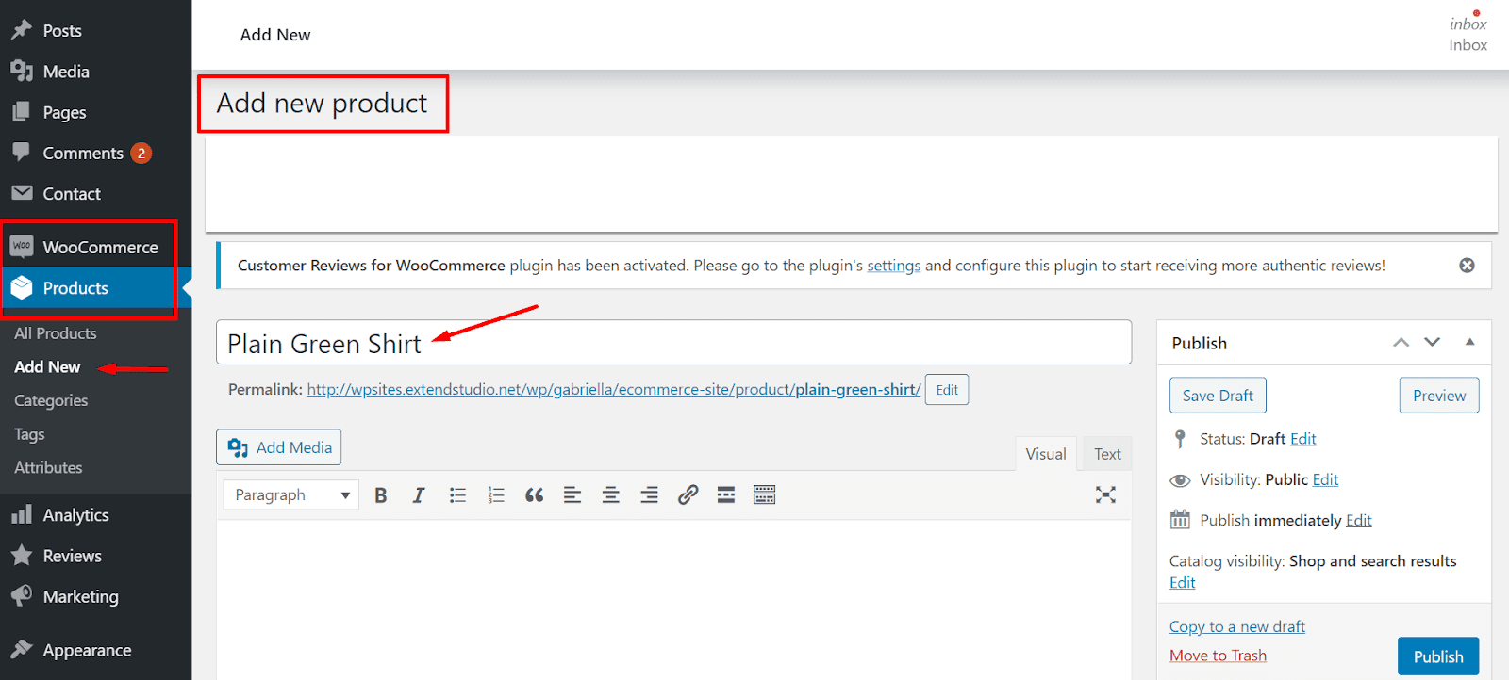The image size is (1509, 680).
Task: Edit the permalink slug
Action: coord(947,390)
